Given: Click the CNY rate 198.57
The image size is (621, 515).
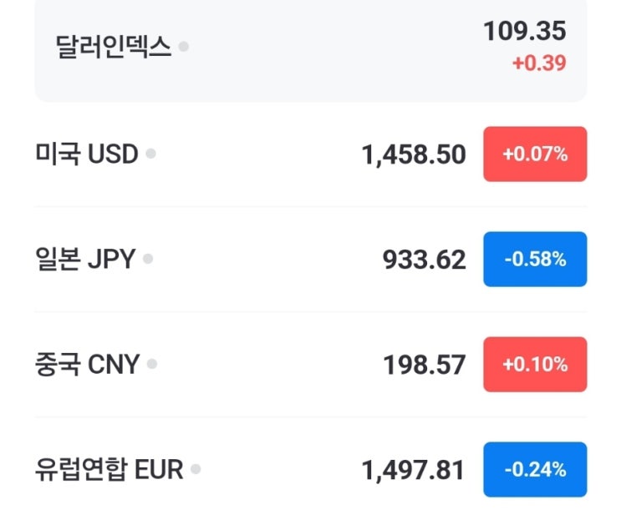Looking at the screenshot, I should pyautogui.click(x=424, y=365).
